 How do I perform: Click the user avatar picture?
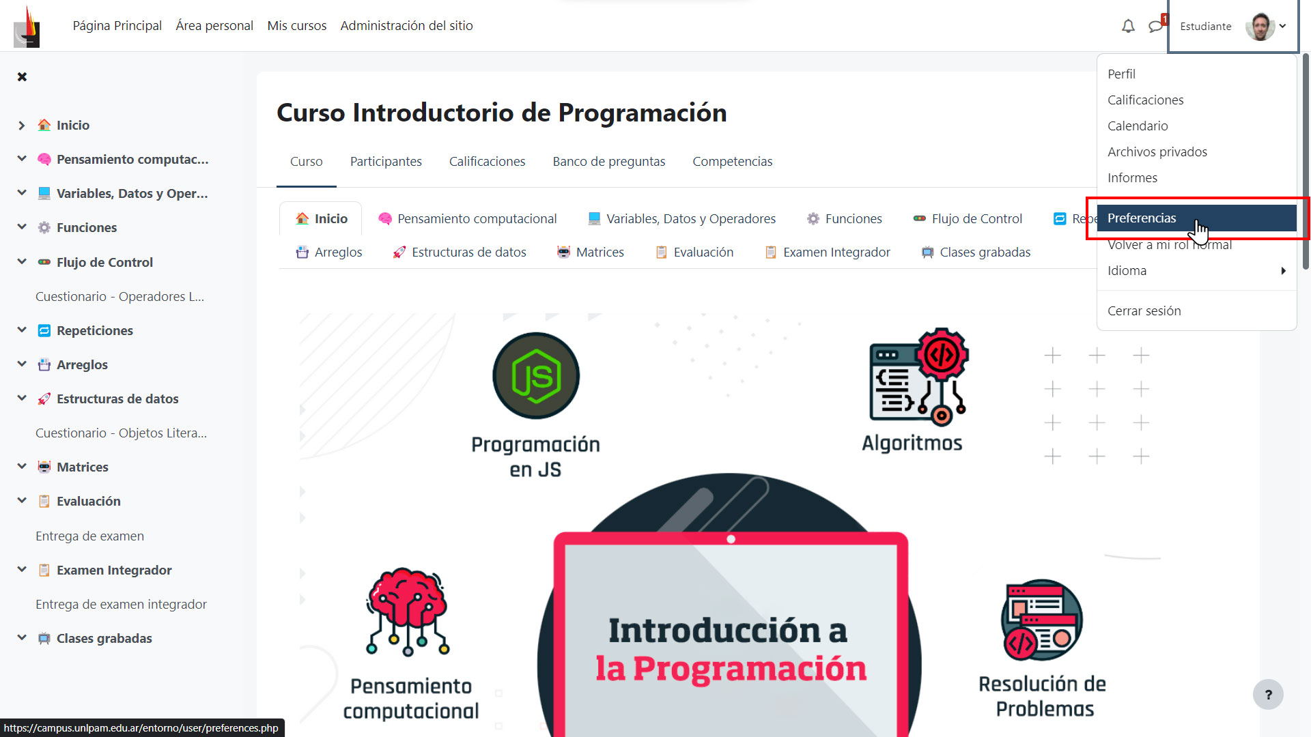(x=1260, y=26)
